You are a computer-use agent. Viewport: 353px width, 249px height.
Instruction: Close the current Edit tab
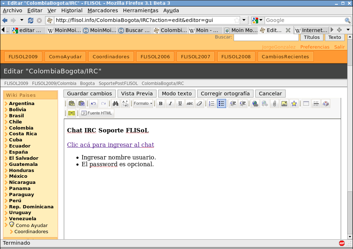[x=288, y=30]
